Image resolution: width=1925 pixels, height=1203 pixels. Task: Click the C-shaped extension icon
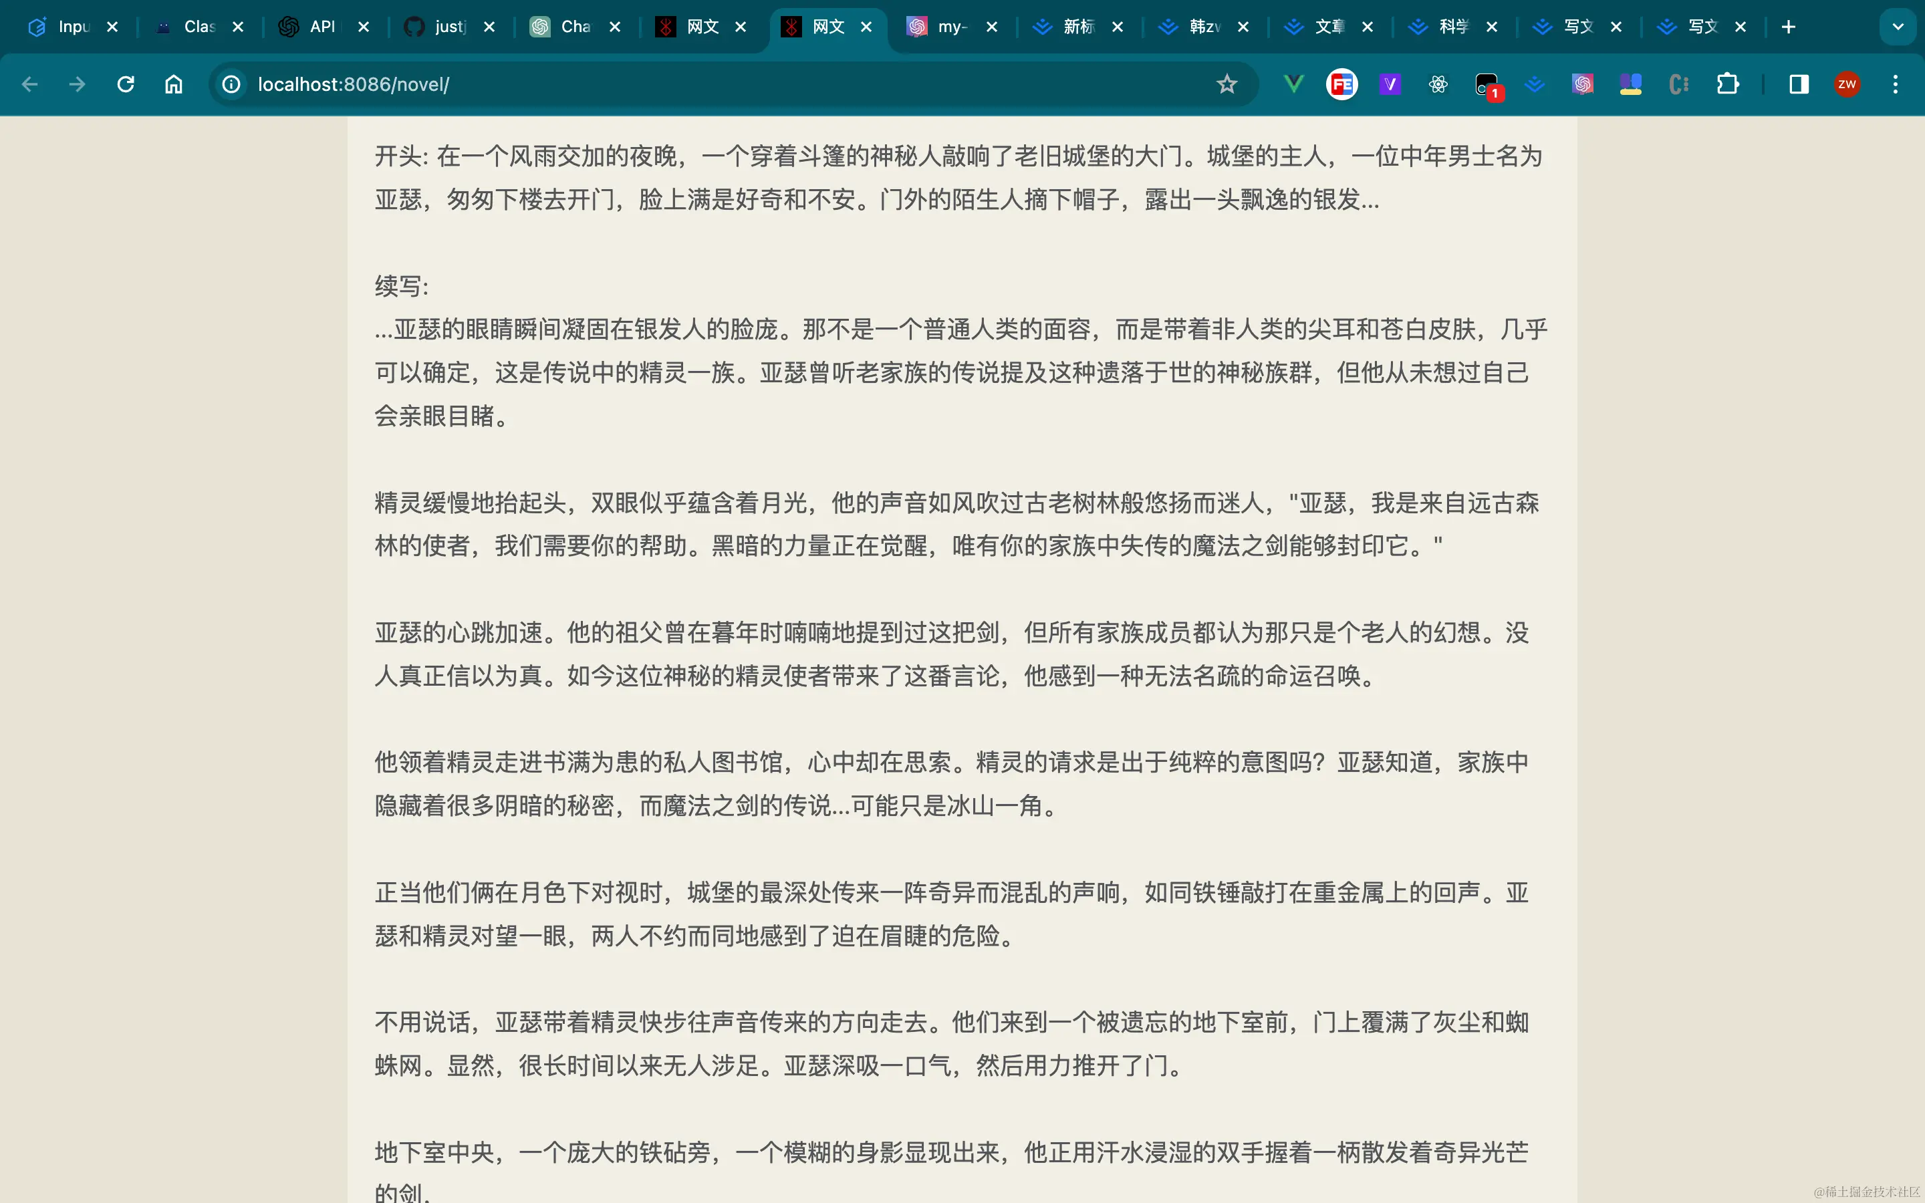click(x=1678, y=84)
